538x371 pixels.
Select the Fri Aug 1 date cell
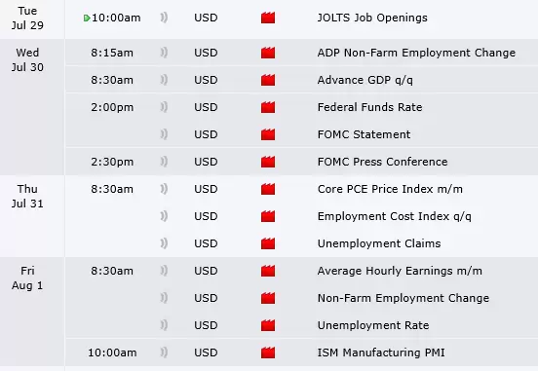tap(27, 278)
